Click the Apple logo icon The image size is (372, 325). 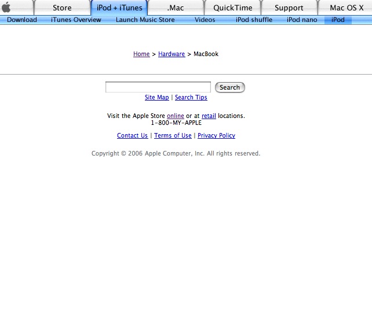(6, 7)
